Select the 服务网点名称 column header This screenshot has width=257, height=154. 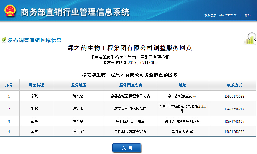(131, 85)
